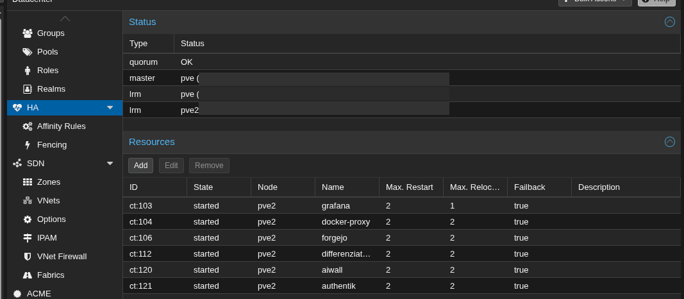Click the grafana name cell
The height and width of the screenshot is (299, 684).
[x=347, y=205]
